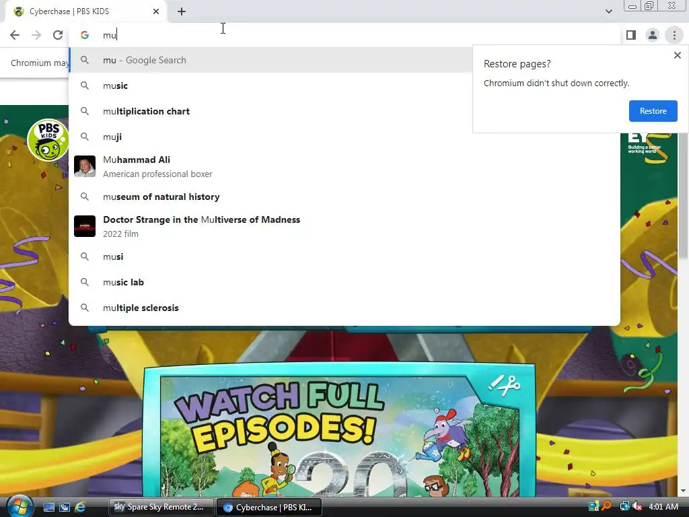Click the Restore button in the popup
The image size is (689, 517).
click(653, 111)
